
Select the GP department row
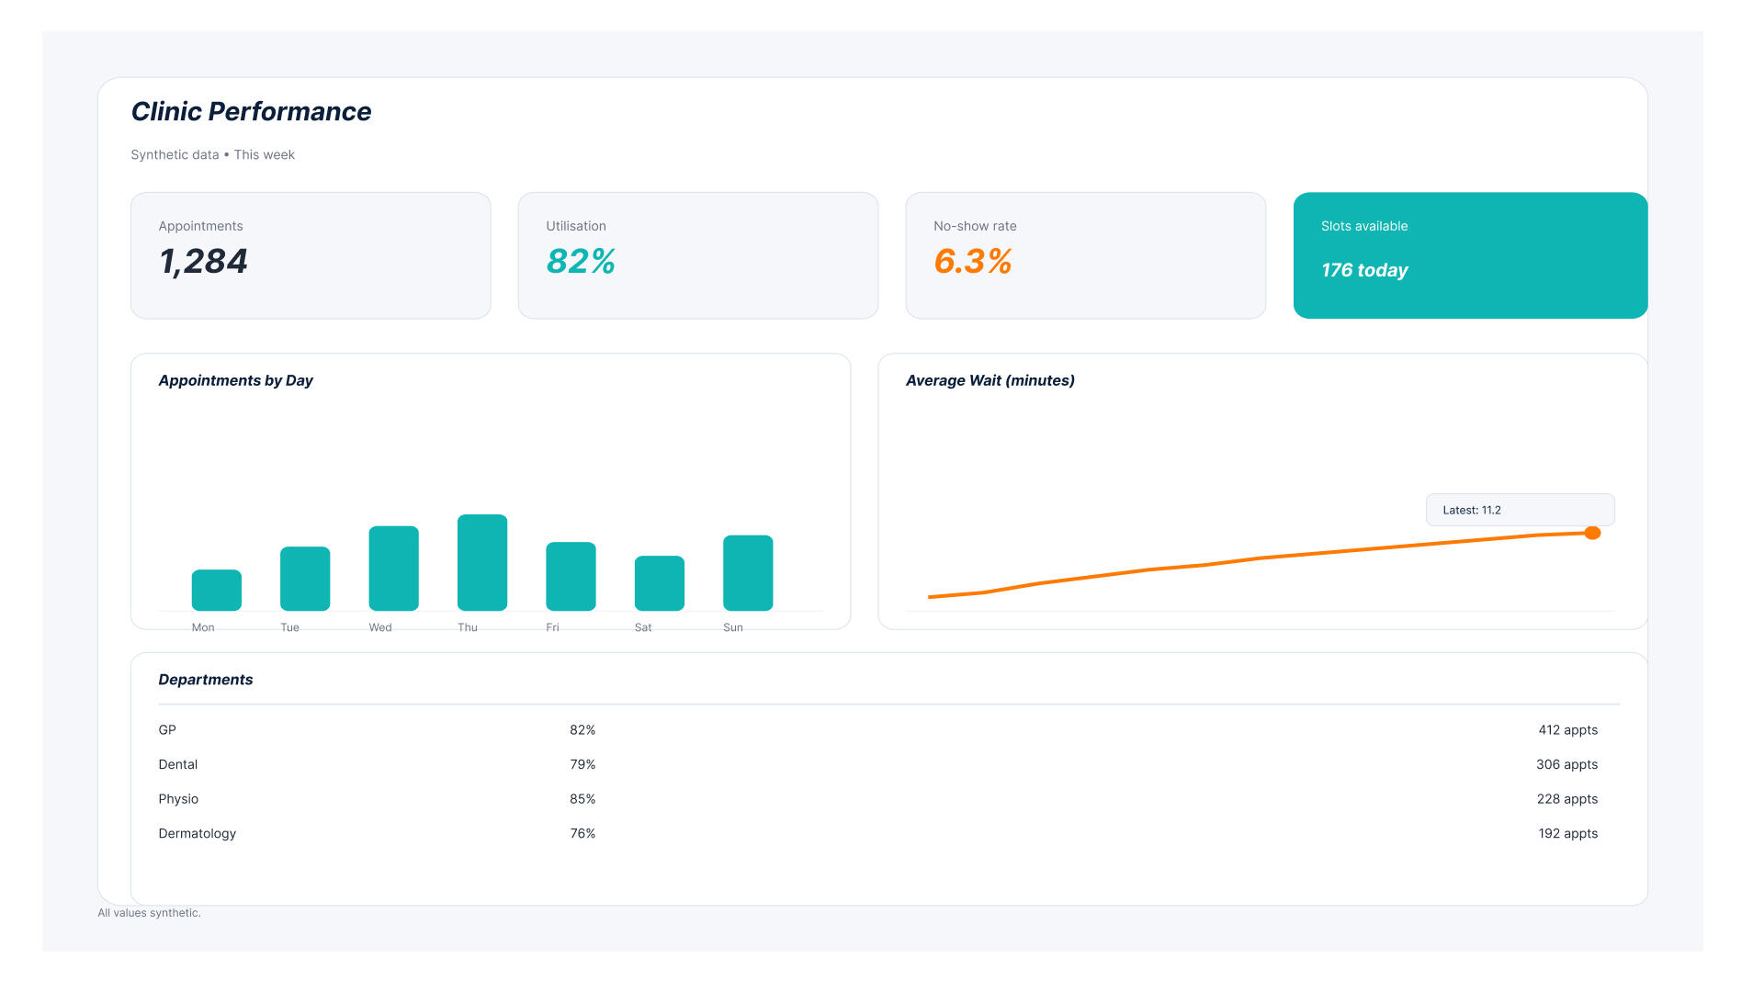167,730
